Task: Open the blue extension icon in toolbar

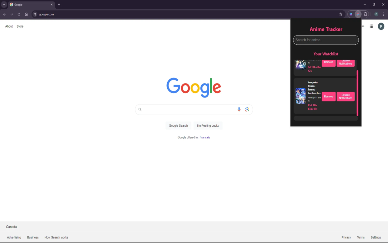Action: 351,14
